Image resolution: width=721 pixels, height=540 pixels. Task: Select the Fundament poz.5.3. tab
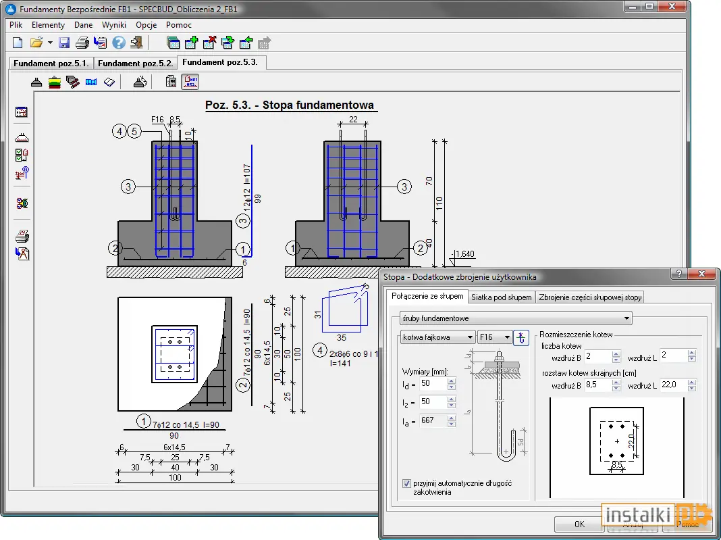tap(220, 62)
